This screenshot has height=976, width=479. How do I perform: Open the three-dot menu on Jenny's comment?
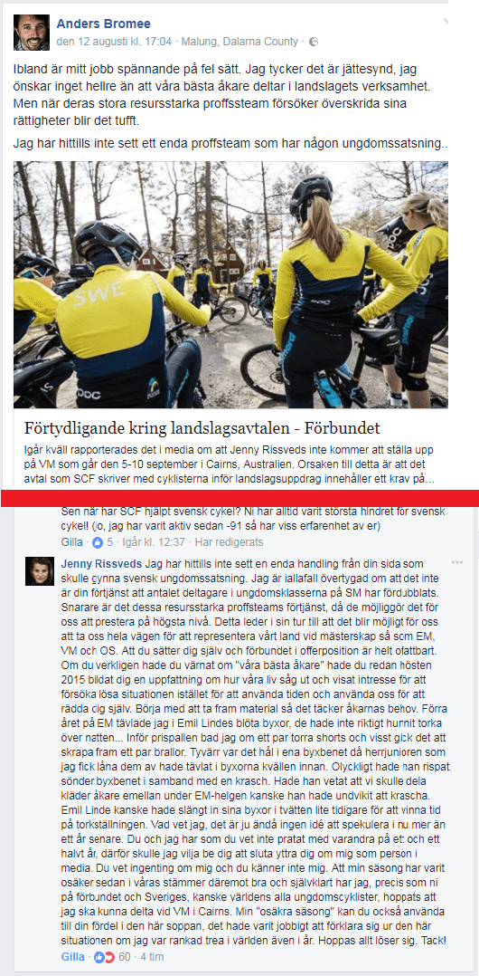pyautogui.click(x=457, y=563)
